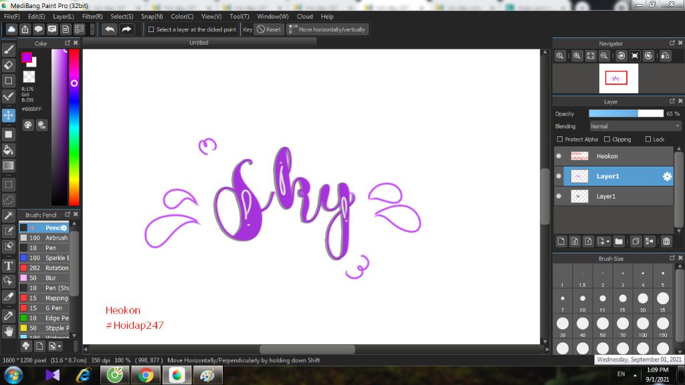Enable Select a layer at clicked point
The width and height of the screenshot is (685, 385).
(x=151, y=29)
